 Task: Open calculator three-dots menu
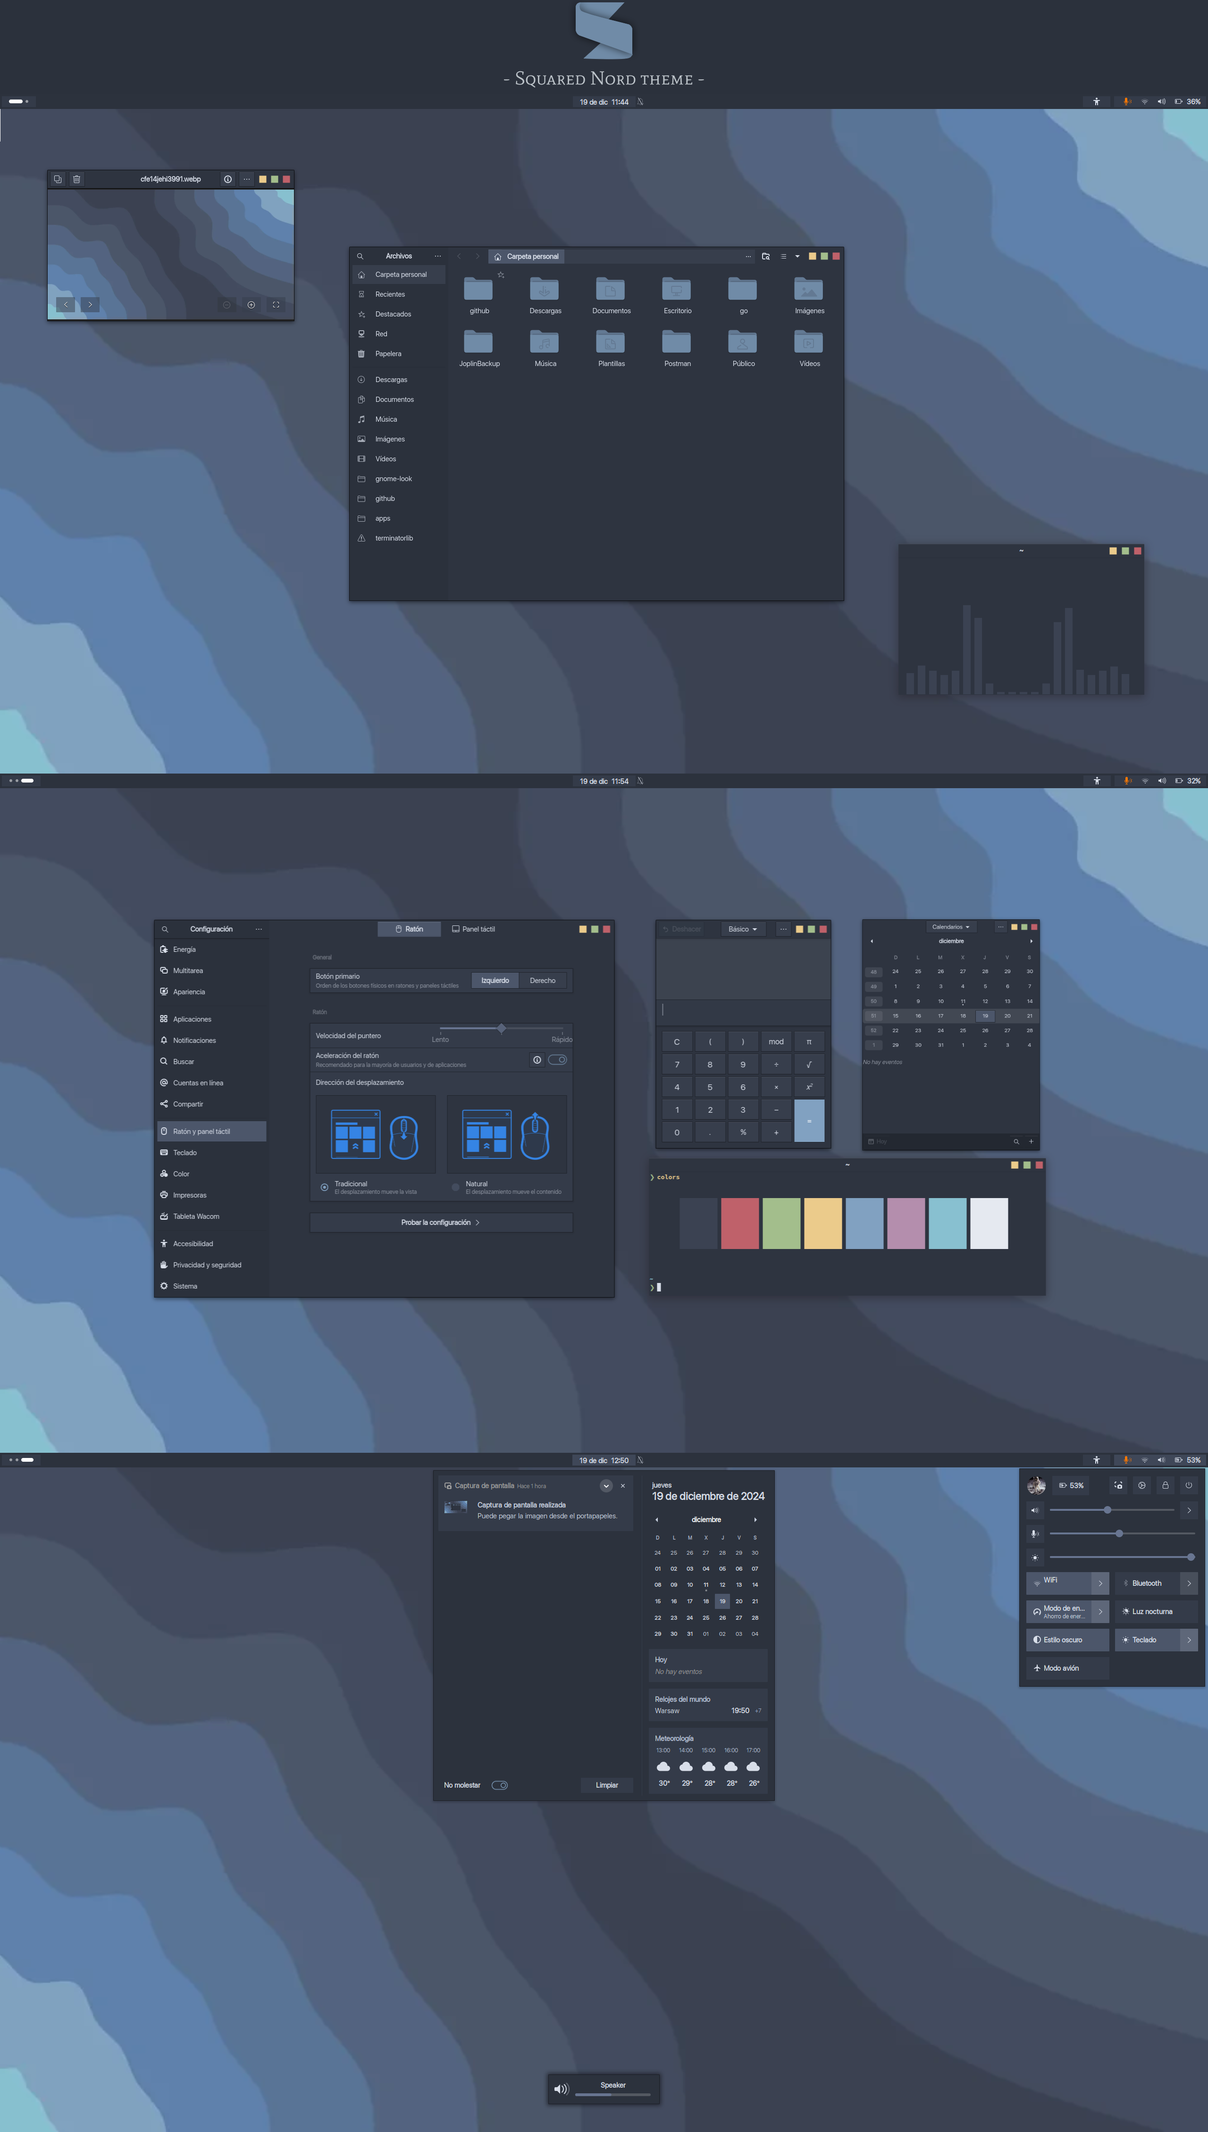[x=783, y=930]
